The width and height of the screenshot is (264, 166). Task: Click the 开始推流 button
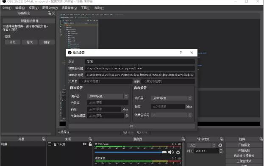(x=244, y=145)
